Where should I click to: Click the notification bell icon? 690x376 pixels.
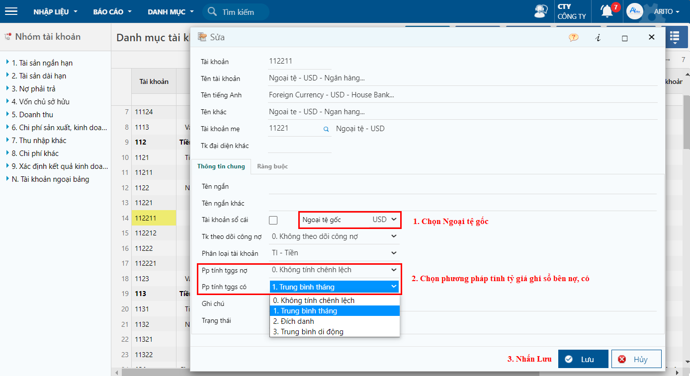pos(606,11)
